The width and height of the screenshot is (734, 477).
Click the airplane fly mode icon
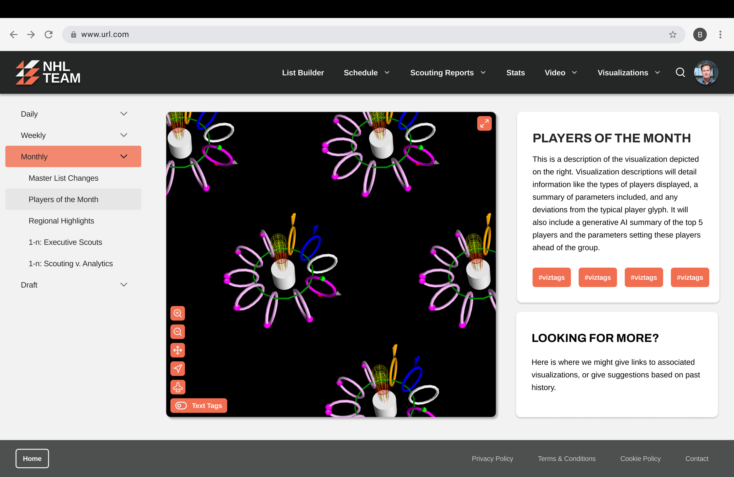[178, 387]
